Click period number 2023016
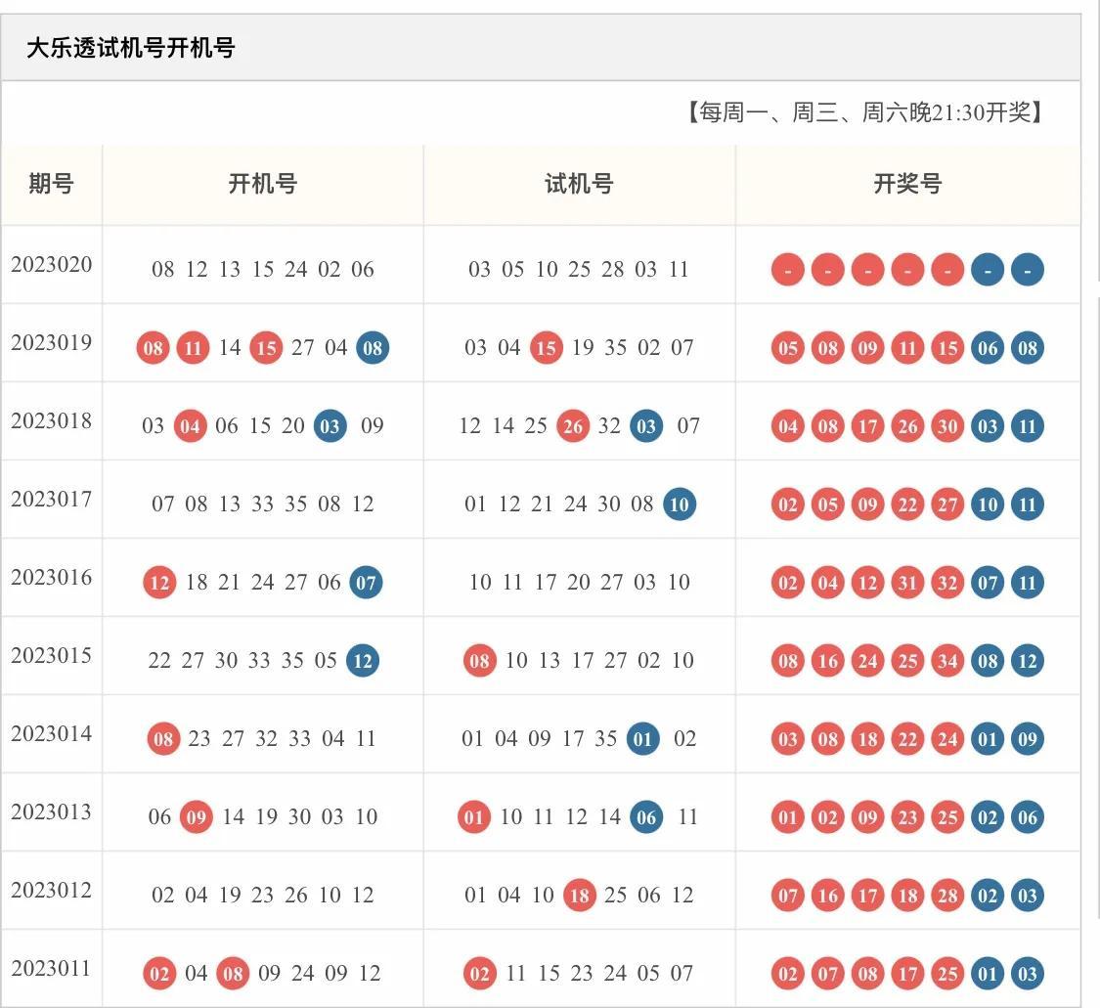 click(x=51, y=577)
